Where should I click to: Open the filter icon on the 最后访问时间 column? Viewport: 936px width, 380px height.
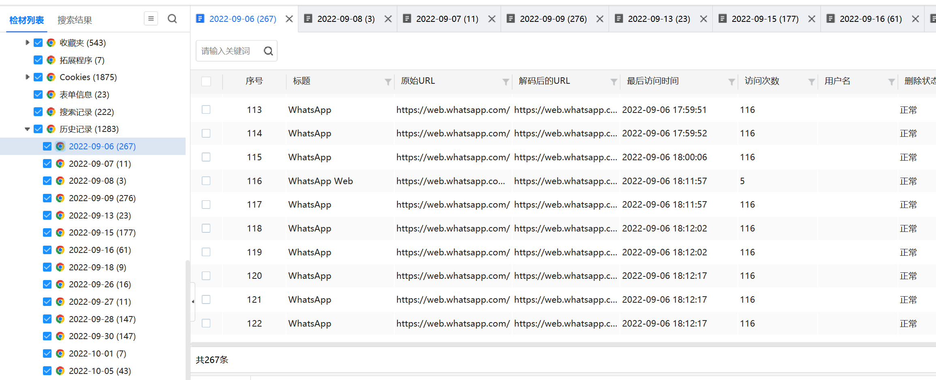pos(732,82)
